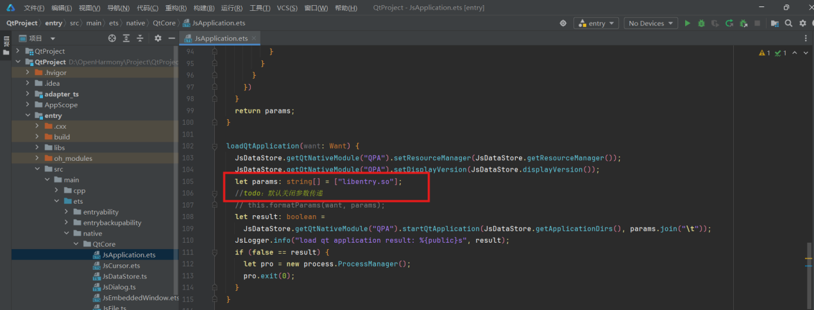Screen dimensions: 814x310
Task: Click the Search Everywhere magnifier icon
Action: (x=788, y=23)
